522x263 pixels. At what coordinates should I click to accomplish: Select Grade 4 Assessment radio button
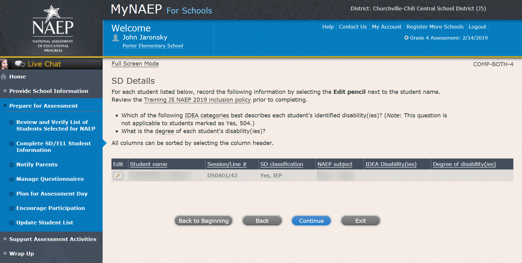coord(406,38)
